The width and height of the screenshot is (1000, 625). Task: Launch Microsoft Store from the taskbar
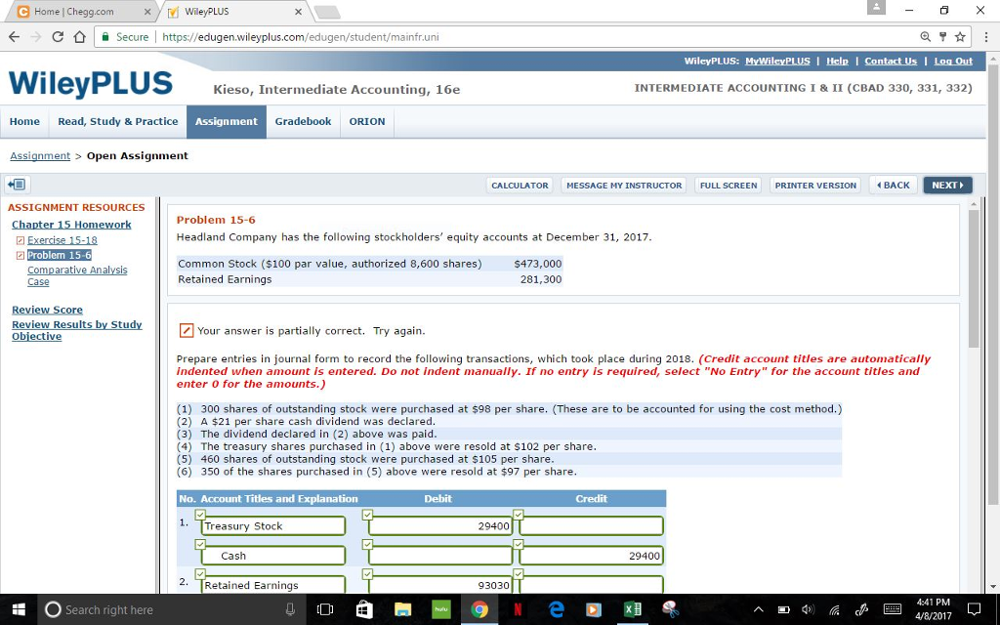tap(364, 609)
